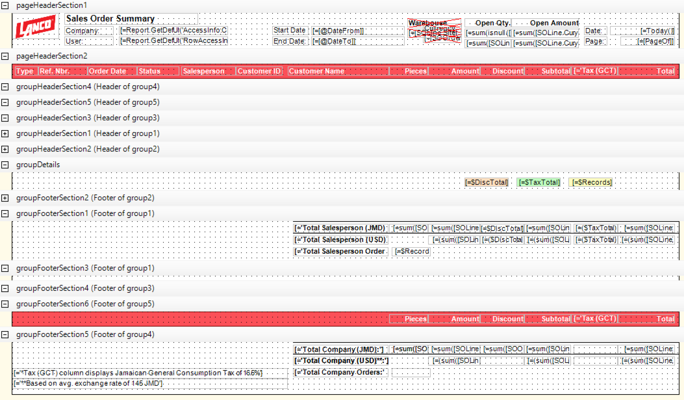Select the @DateFrom start date field

[357, 31]
